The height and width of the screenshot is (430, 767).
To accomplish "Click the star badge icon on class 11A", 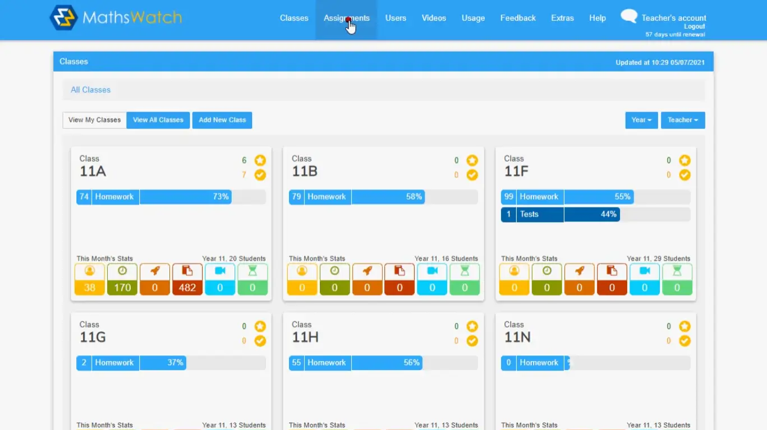I will 260,160.
